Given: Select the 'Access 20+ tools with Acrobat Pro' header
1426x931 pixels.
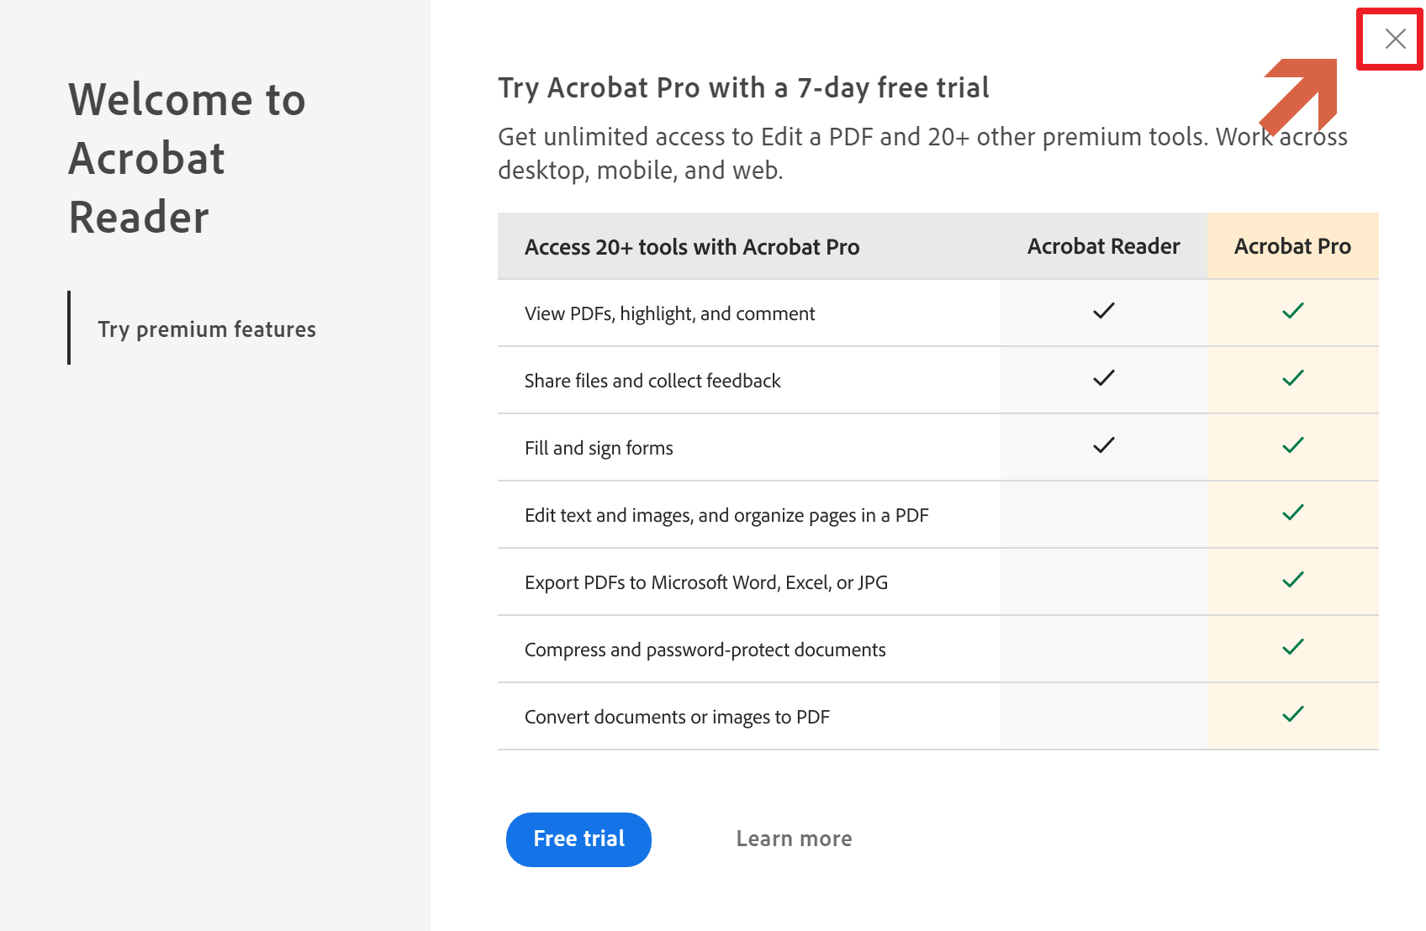Looking at the screenshot, I should [692, 247].
